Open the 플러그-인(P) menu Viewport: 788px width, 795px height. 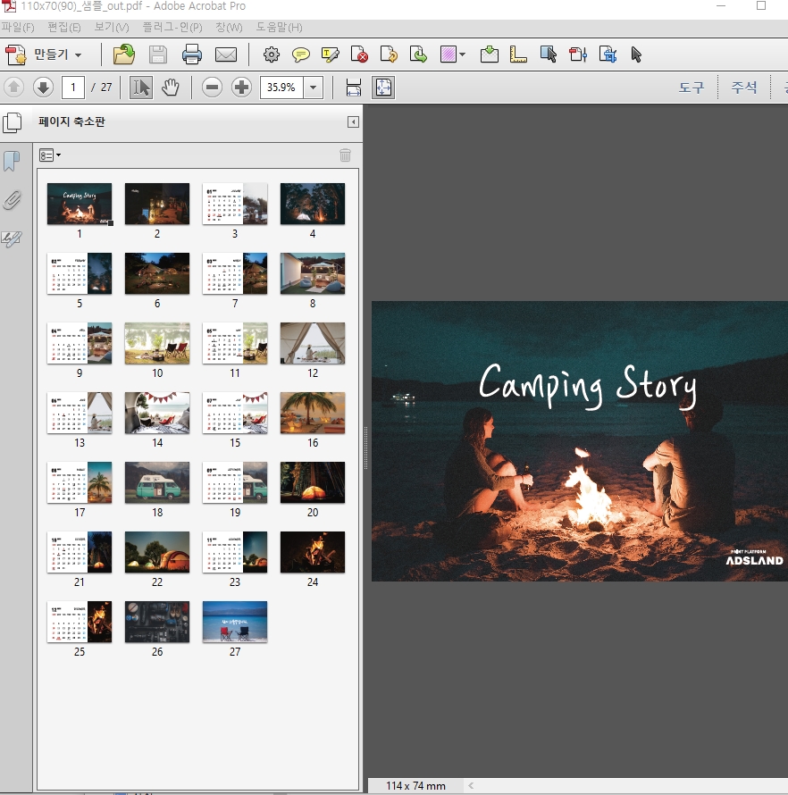point(172,28)
